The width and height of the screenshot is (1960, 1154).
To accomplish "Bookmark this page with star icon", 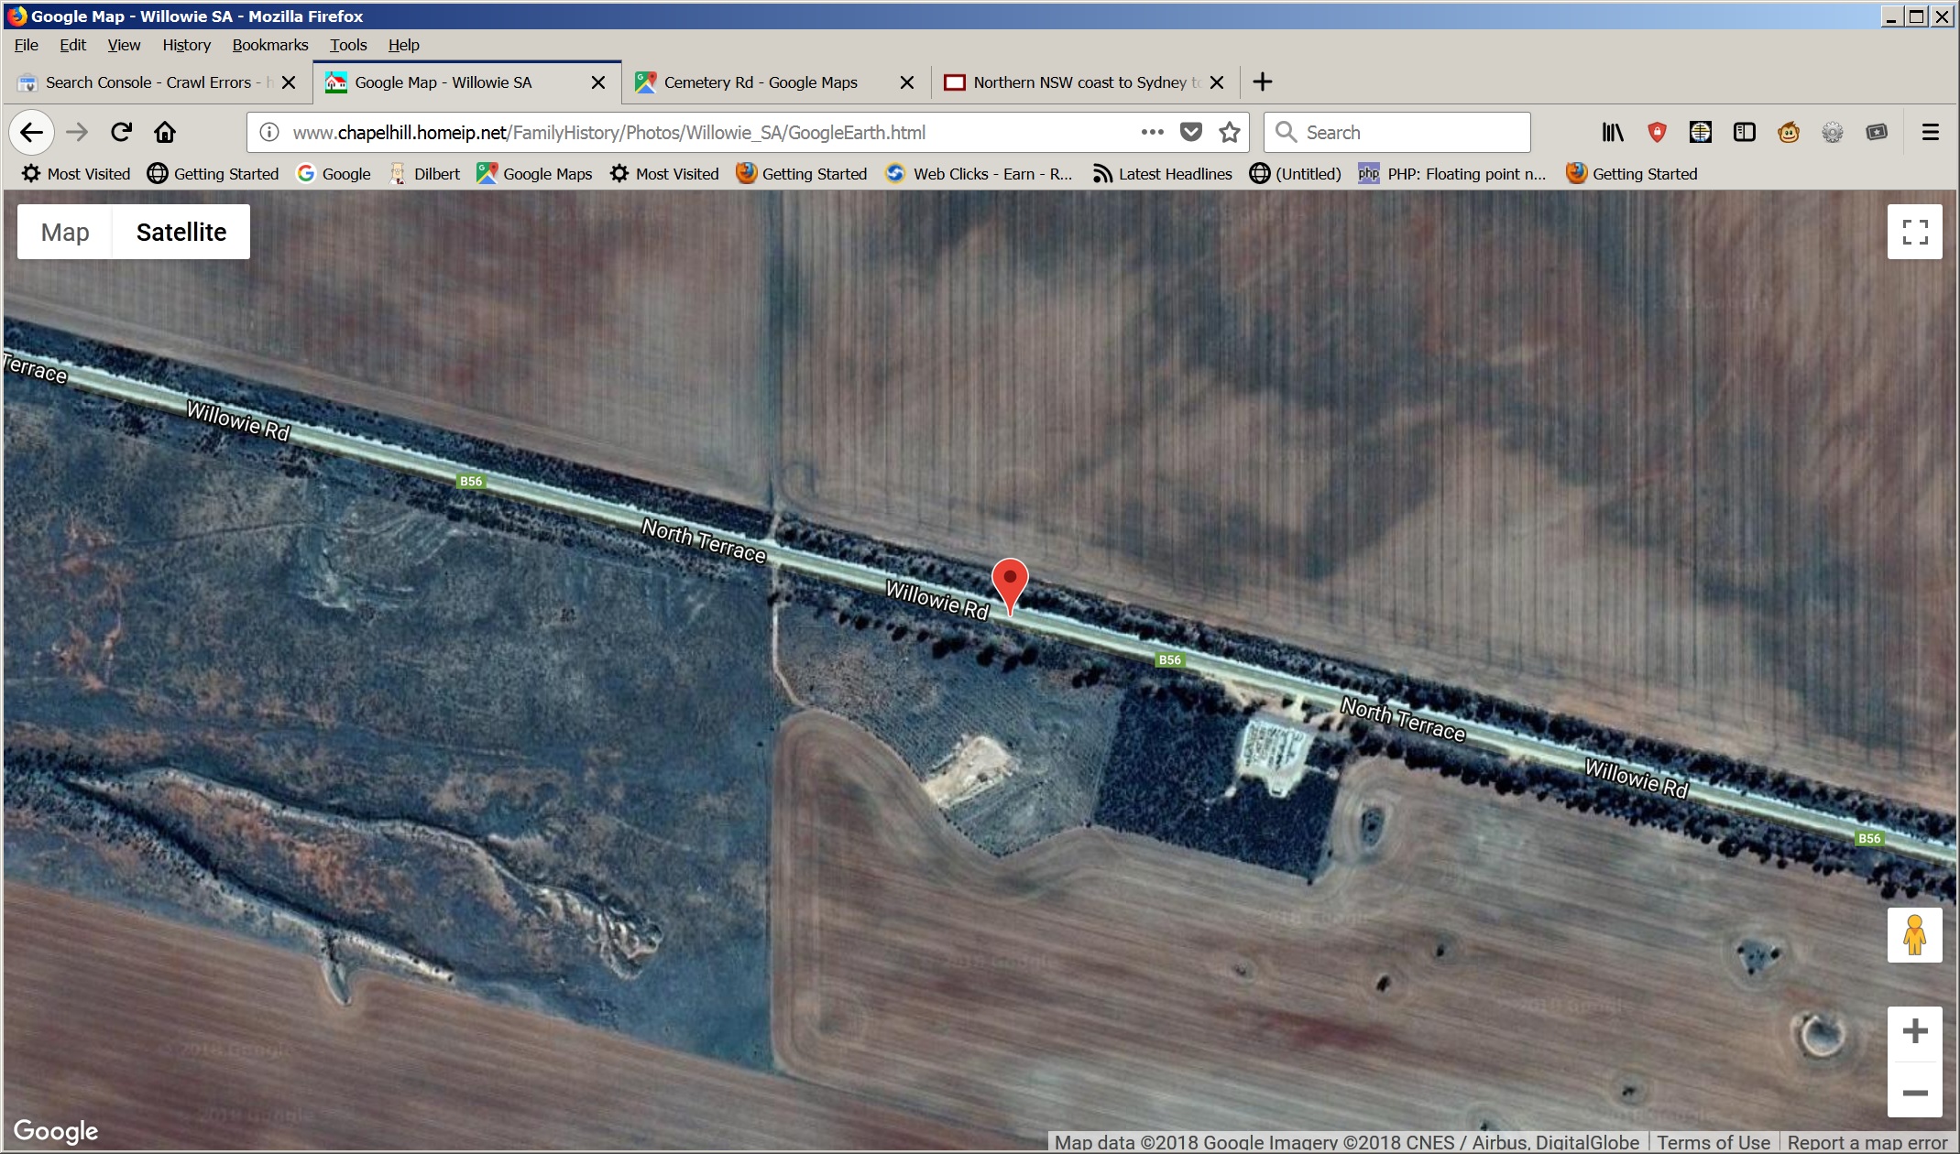I will pos(1230,132).
